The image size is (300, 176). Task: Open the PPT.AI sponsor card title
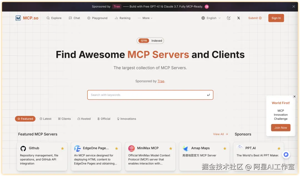(251, 148)
